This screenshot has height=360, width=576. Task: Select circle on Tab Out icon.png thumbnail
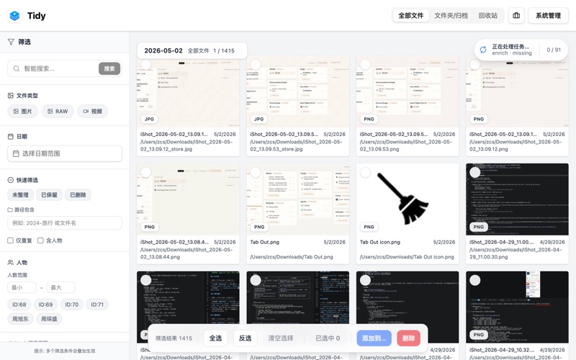365,172
